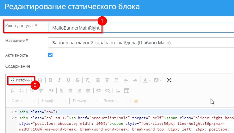This screenshot has height=133, width=234.
Task: Open the smiley emoticon picker
Action: (136, 101)
